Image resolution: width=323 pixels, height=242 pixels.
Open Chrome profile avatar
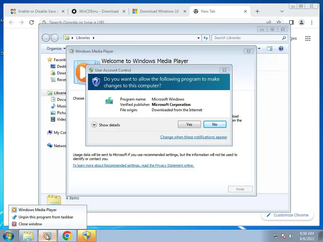[301, 22]
